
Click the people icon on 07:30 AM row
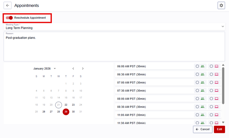click(202, 91)
